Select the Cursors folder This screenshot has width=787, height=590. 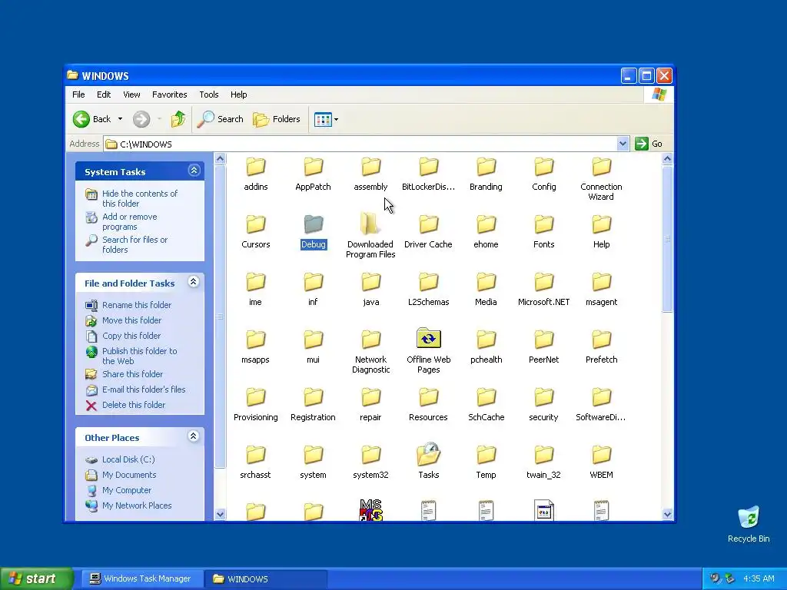(255, 232)
